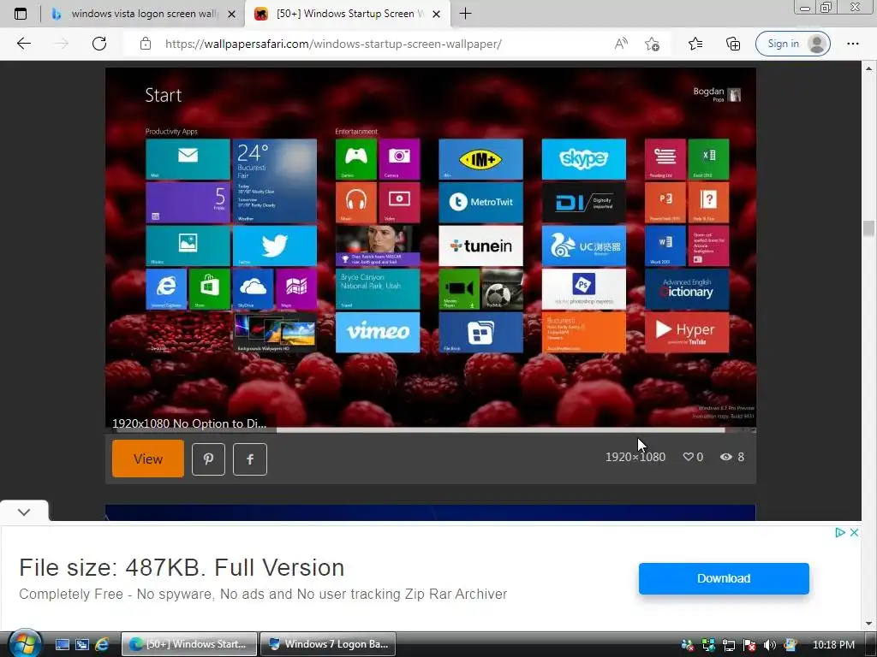The height and width of the screenshot is (657, 877).
Task: Add this page to favorites
Action: pos(652,44)
